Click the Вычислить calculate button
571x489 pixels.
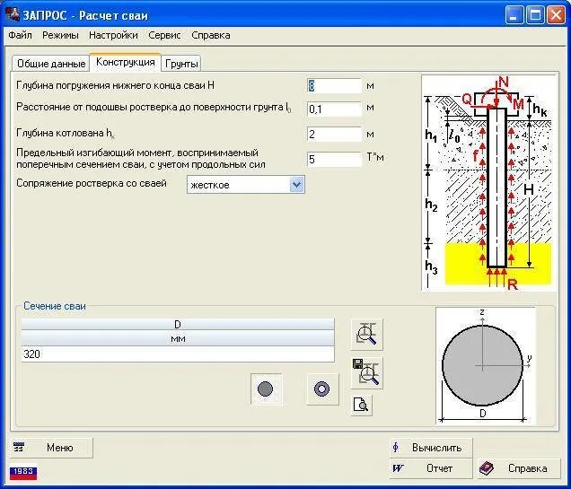(x=430, y=448)
